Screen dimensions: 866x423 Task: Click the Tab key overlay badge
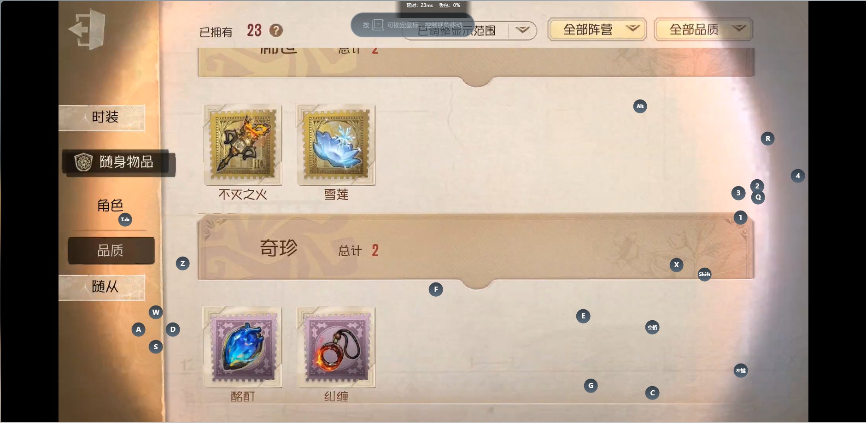click(125, 219)
